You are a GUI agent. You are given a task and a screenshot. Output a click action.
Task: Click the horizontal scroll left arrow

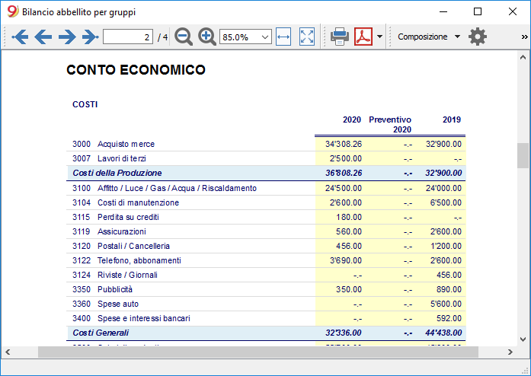(x=8, y=352)
